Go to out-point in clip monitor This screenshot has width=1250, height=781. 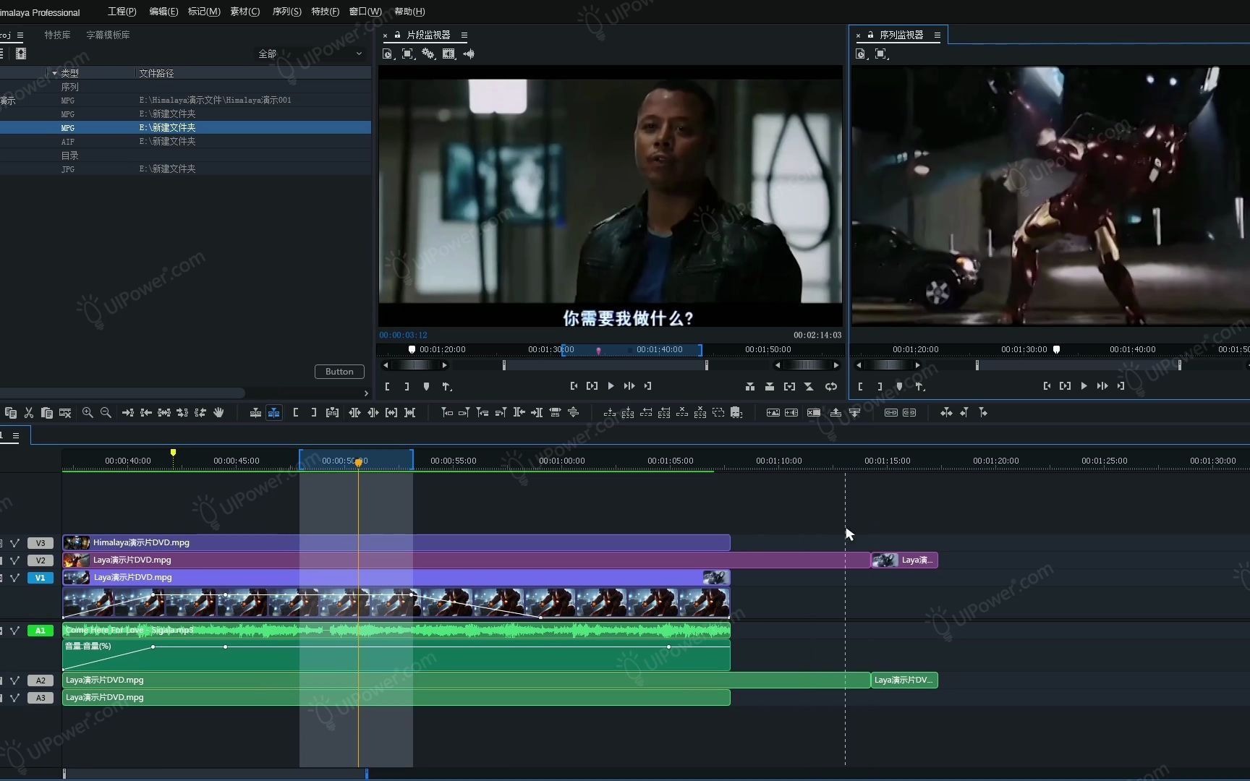point(647,386)
